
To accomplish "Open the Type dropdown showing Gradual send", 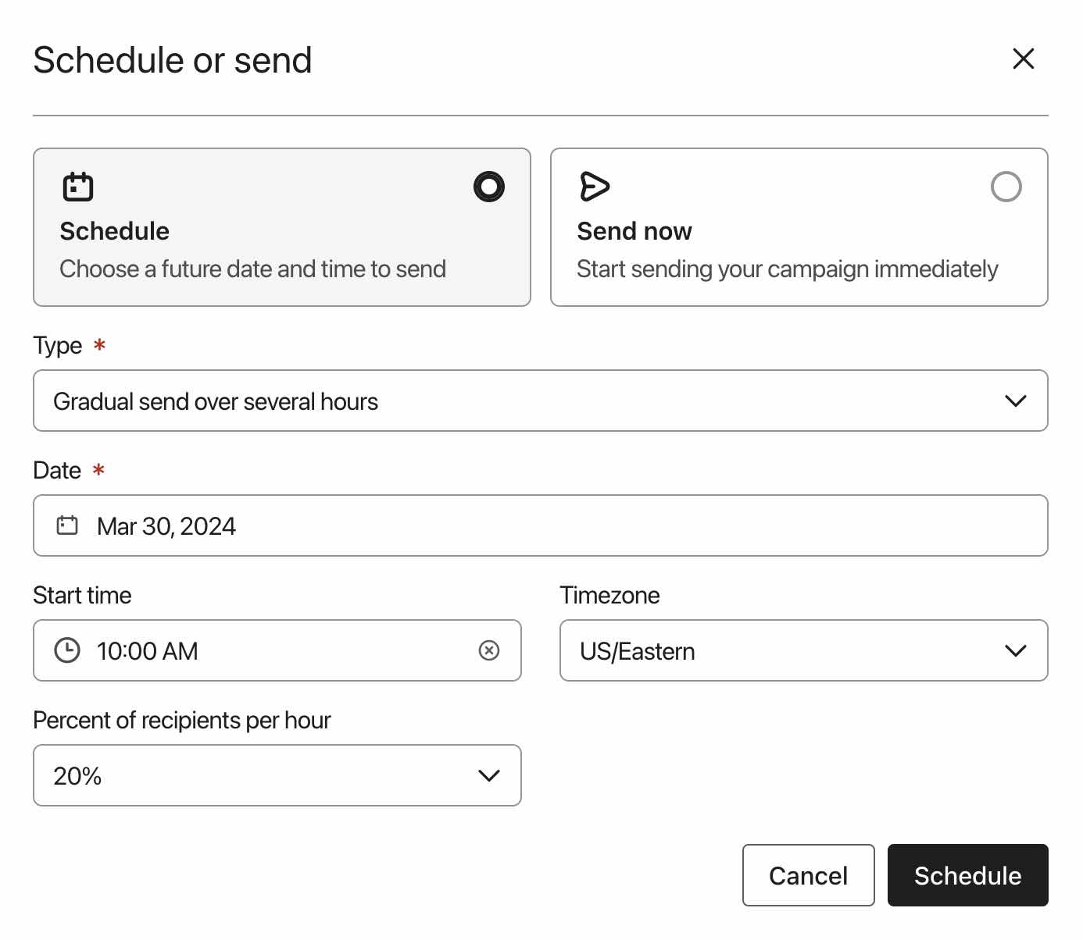I will point(540,401).
